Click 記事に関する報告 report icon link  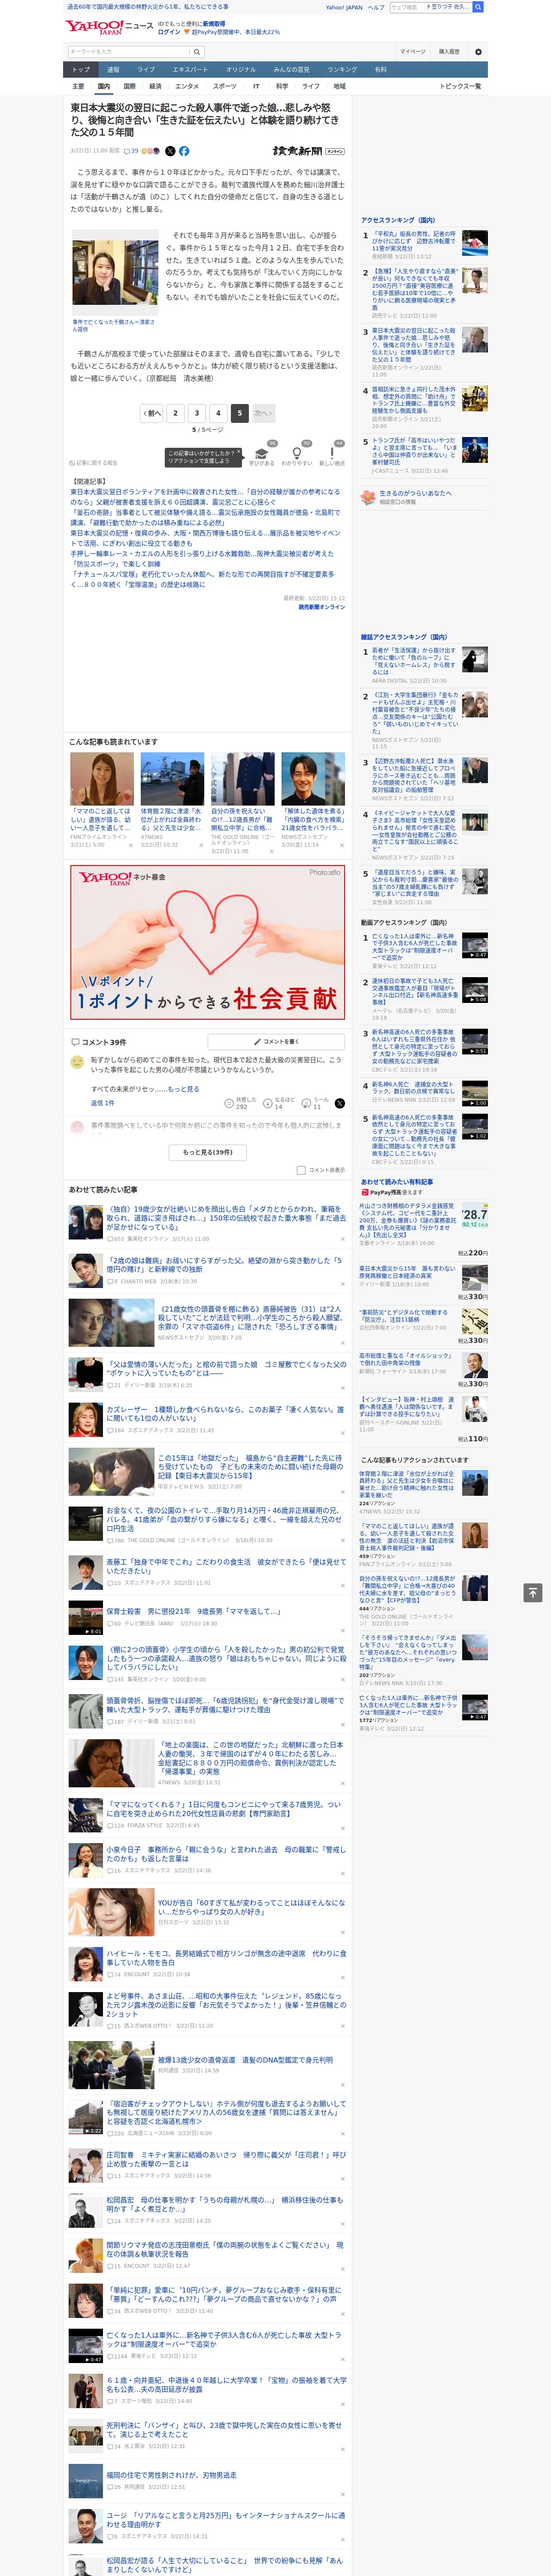(x=94, y=463)
